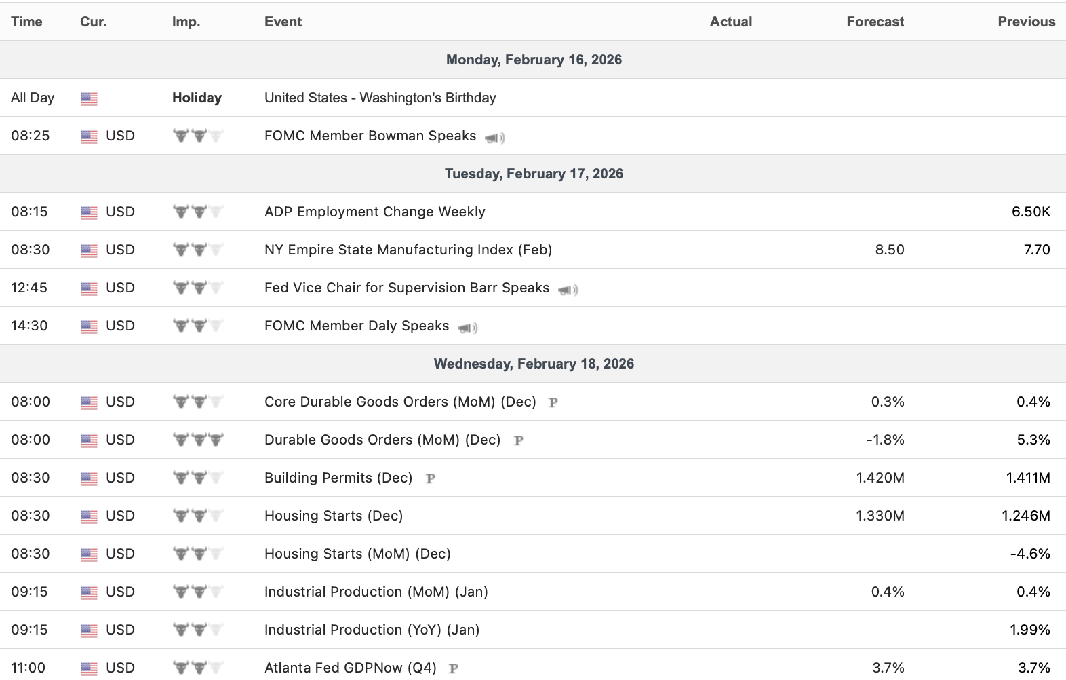1066x680 pixels.
Task: Click the Wednesday, February 18, 2026 date header
Action: (x=534, y=364)
